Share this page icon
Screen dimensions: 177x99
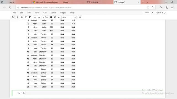click(173, 7)
